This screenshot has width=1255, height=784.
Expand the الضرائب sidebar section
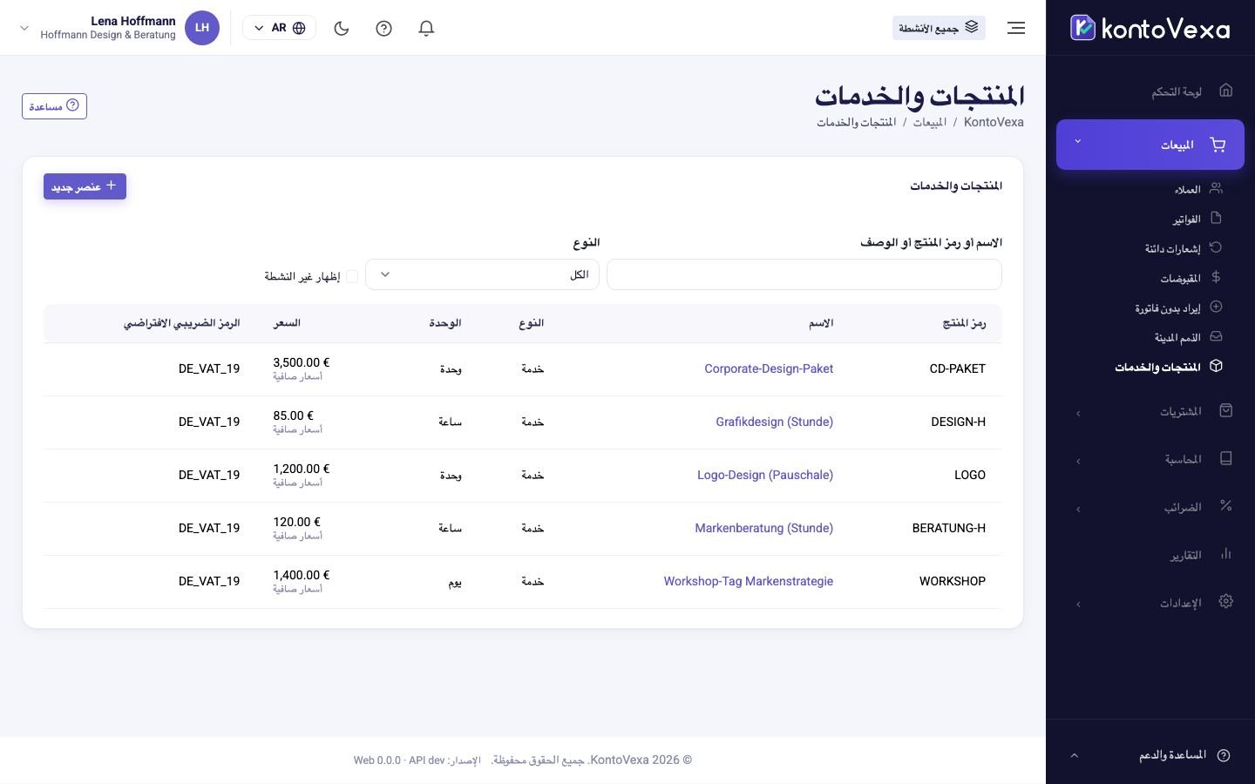coord(1150,507)
